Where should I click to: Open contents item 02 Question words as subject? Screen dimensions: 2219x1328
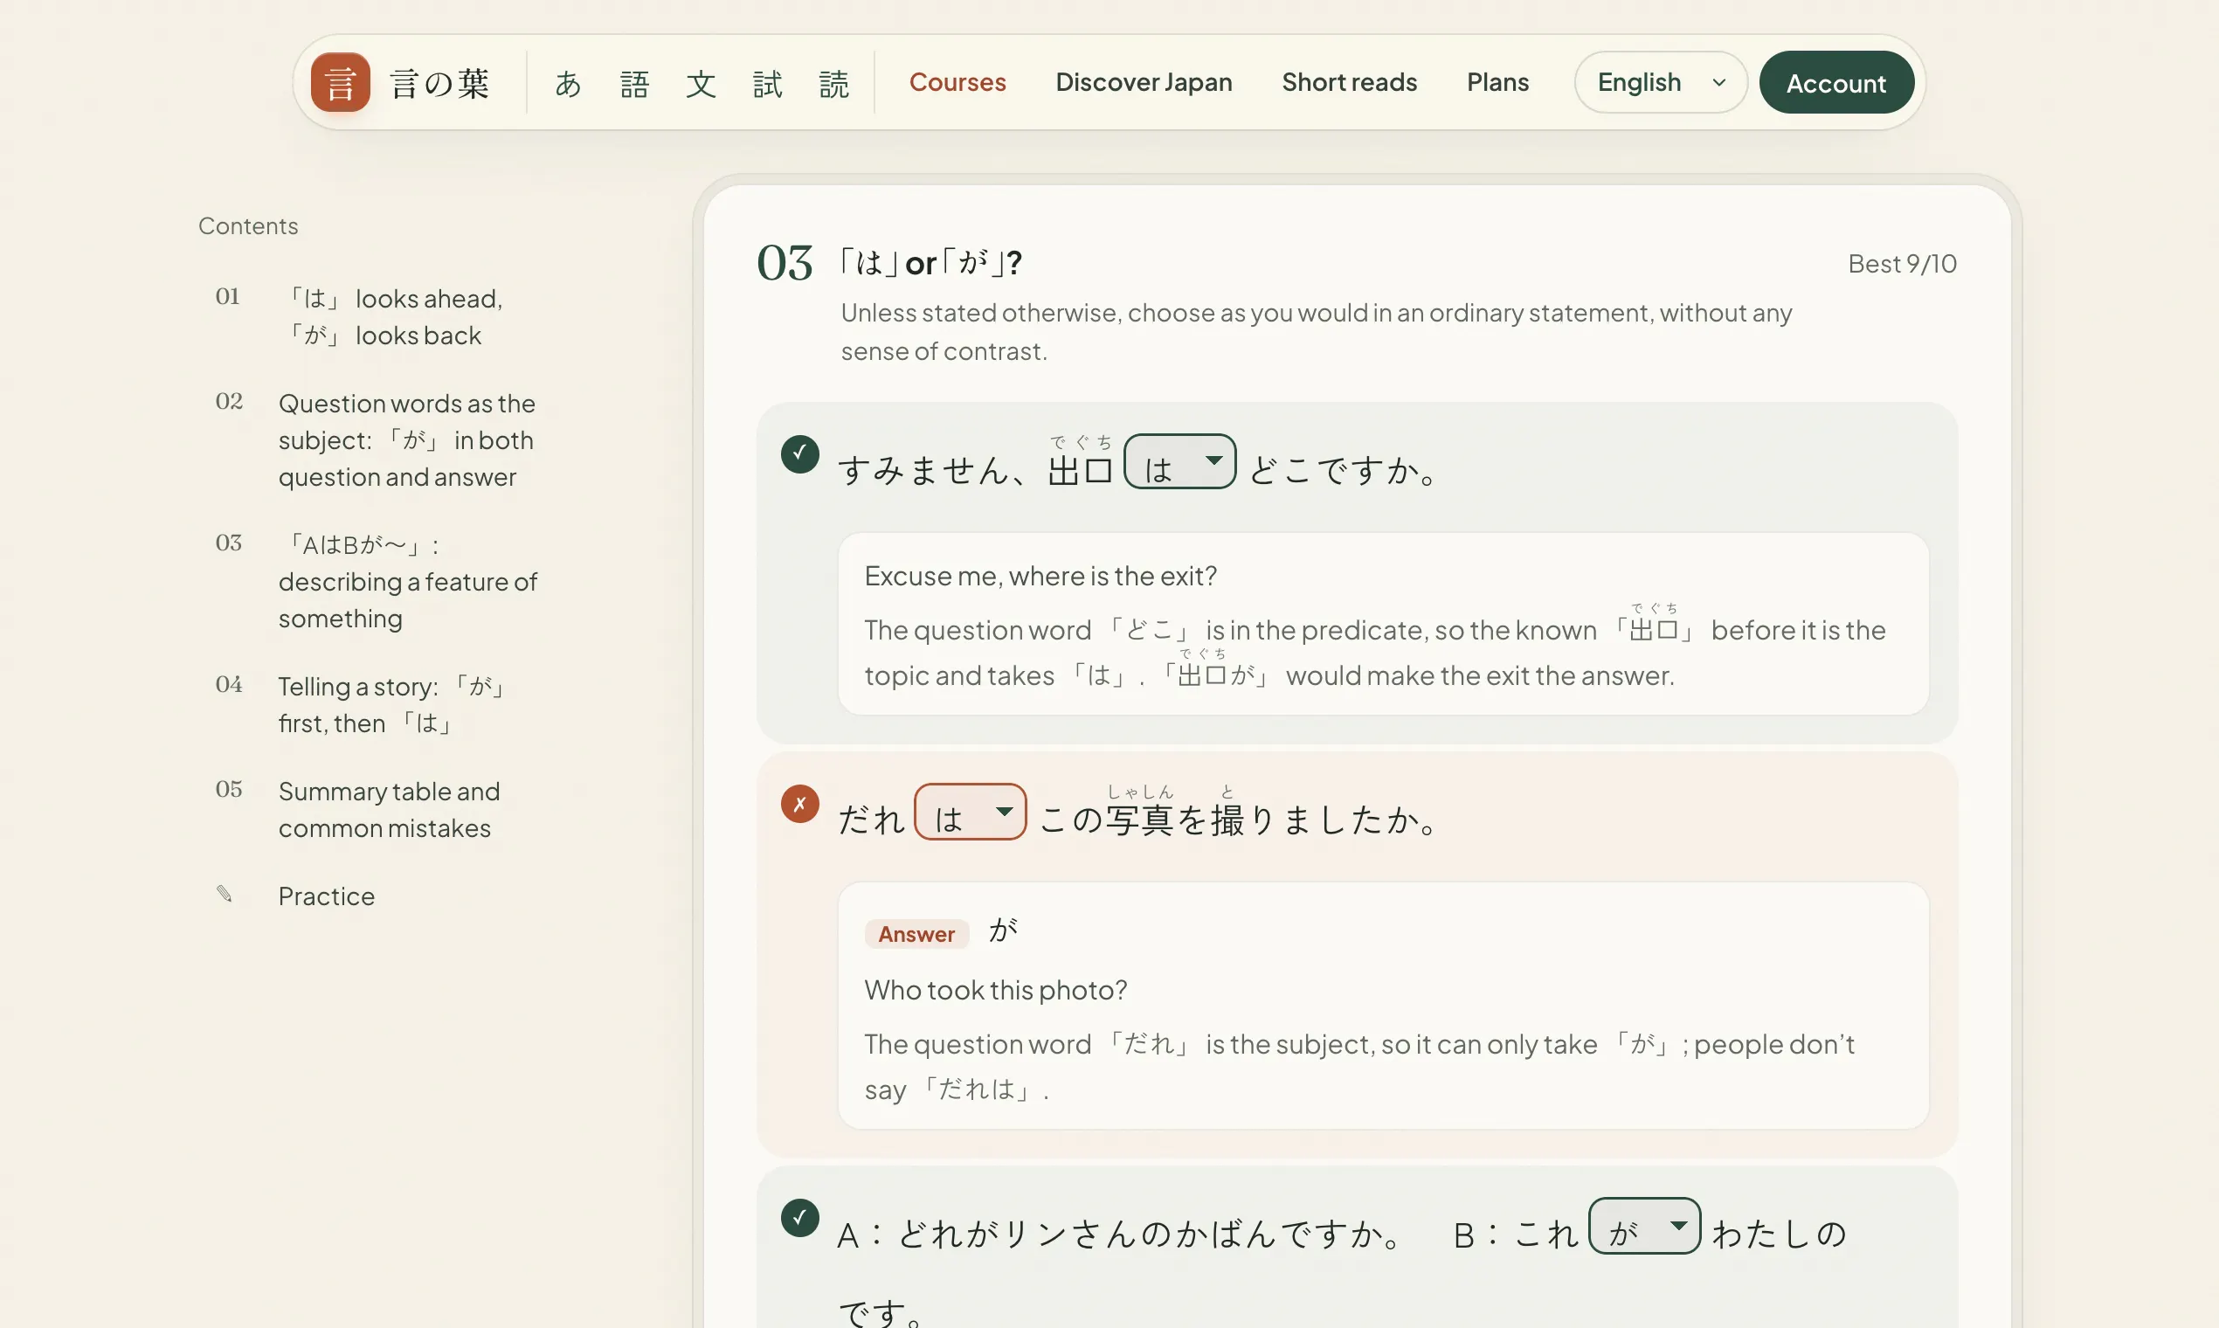tap(376, 439)
